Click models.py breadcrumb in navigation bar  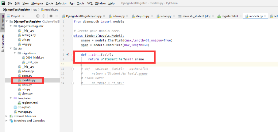[x=49, y=10]
